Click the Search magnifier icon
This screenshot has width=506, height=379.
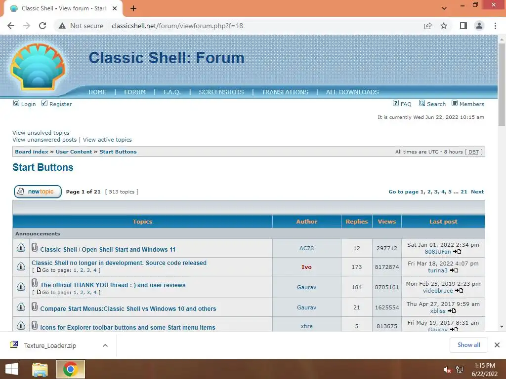422,103
